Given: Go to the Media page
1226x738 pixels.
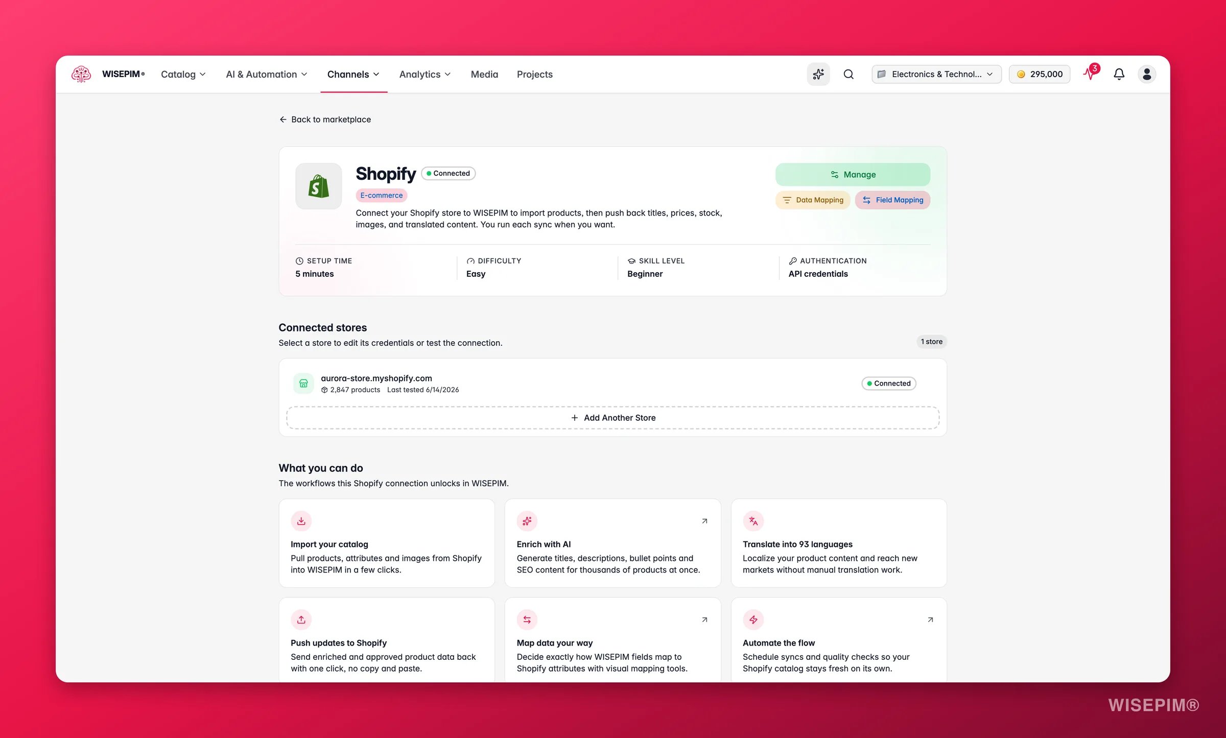Looking at the screenshot, I should [x=484, y=74].
